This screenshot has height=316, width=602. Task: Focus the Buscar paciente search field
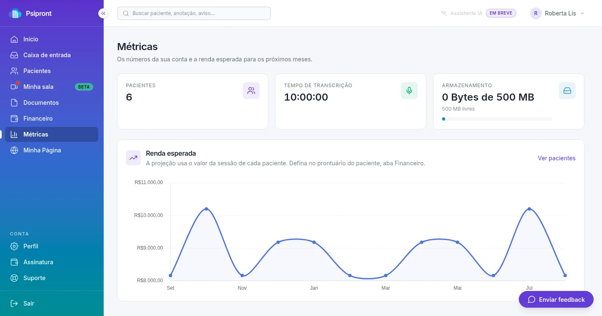(194, 13)
